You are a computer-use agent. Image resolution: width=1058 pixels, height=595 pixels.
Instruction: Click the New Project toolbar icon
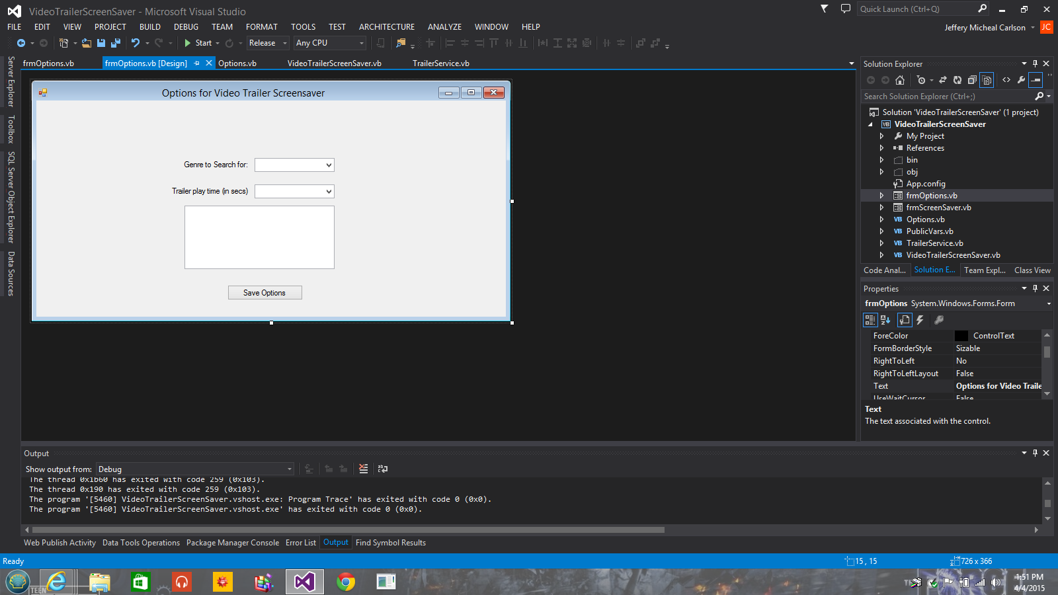coord(63,43)
